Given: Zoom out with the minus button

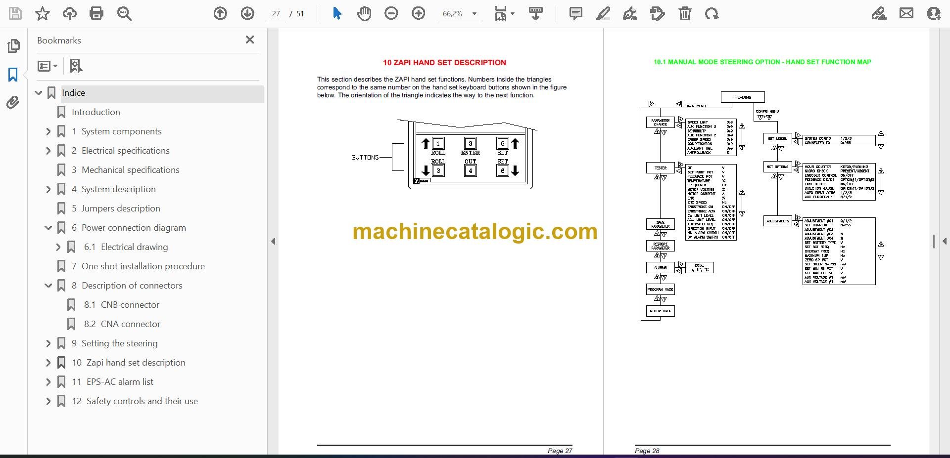Looking at the screenshot, I should click(391, 13).
